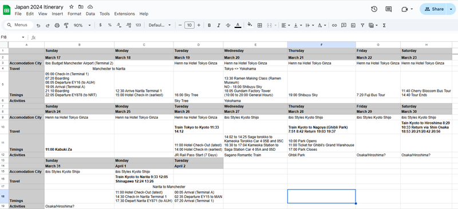Toggle bold formatting

pyautogui.click(x=209, y=25)
